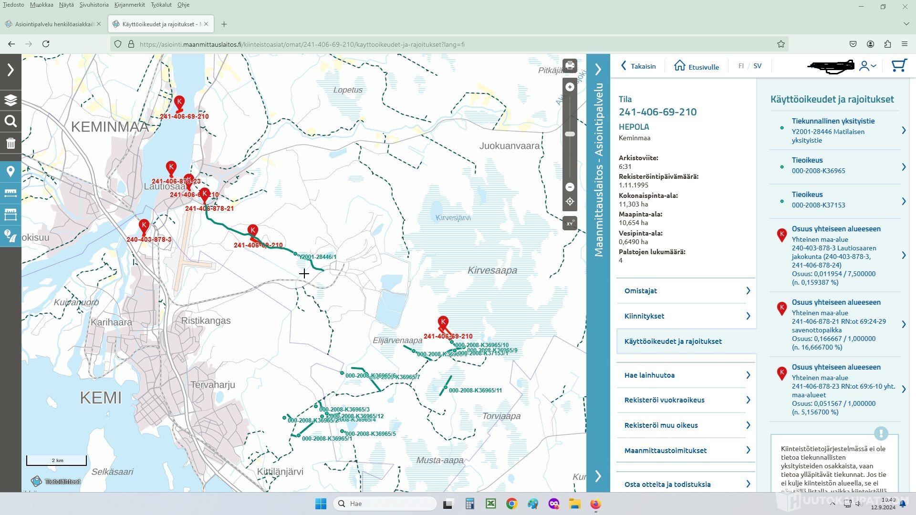Expand the left map tools sidebar
This screenshot has height=515, width=916.
point(10,70)
